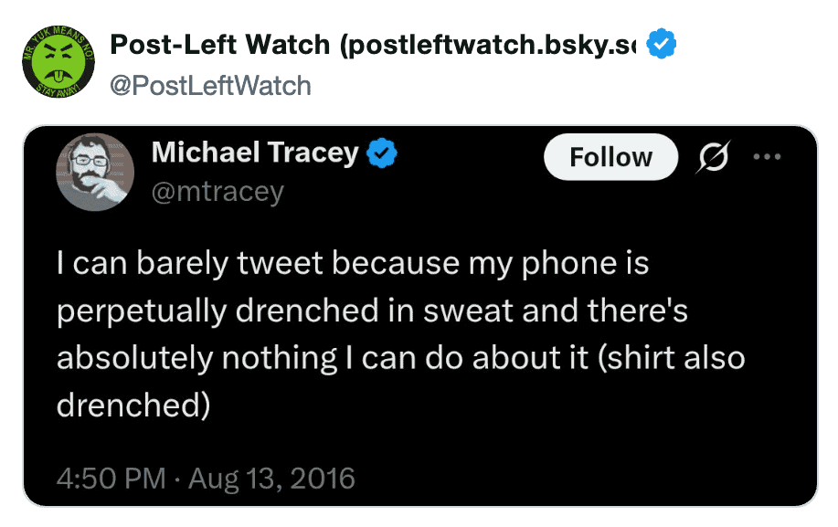The width and height of the screenshot is (838, 527).
Task: Follow Michael Tracey
Action: pos(610,157)
